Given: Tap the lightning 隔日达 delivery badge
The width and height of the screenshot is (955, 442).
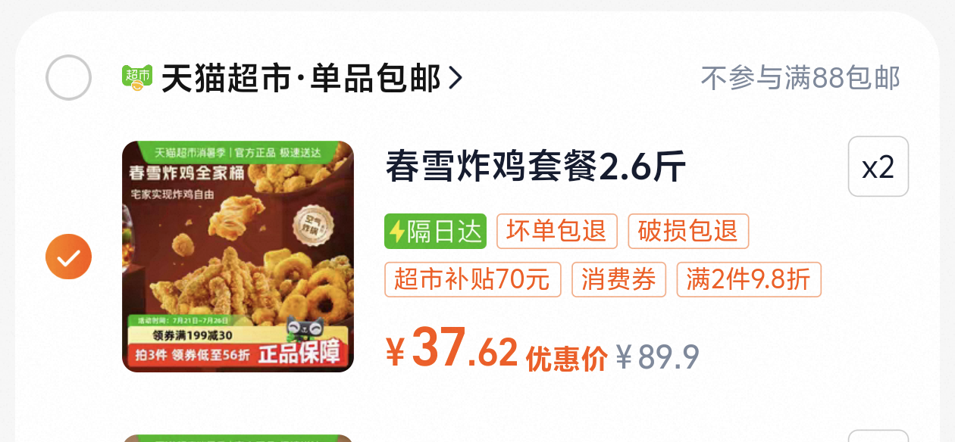Looking at the screenshot, I should point(435,232).
